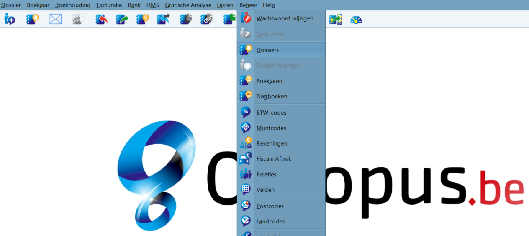Click the book with grey document toolbar icon
This screenshot has width=529, height=236.
click(186, 19)
